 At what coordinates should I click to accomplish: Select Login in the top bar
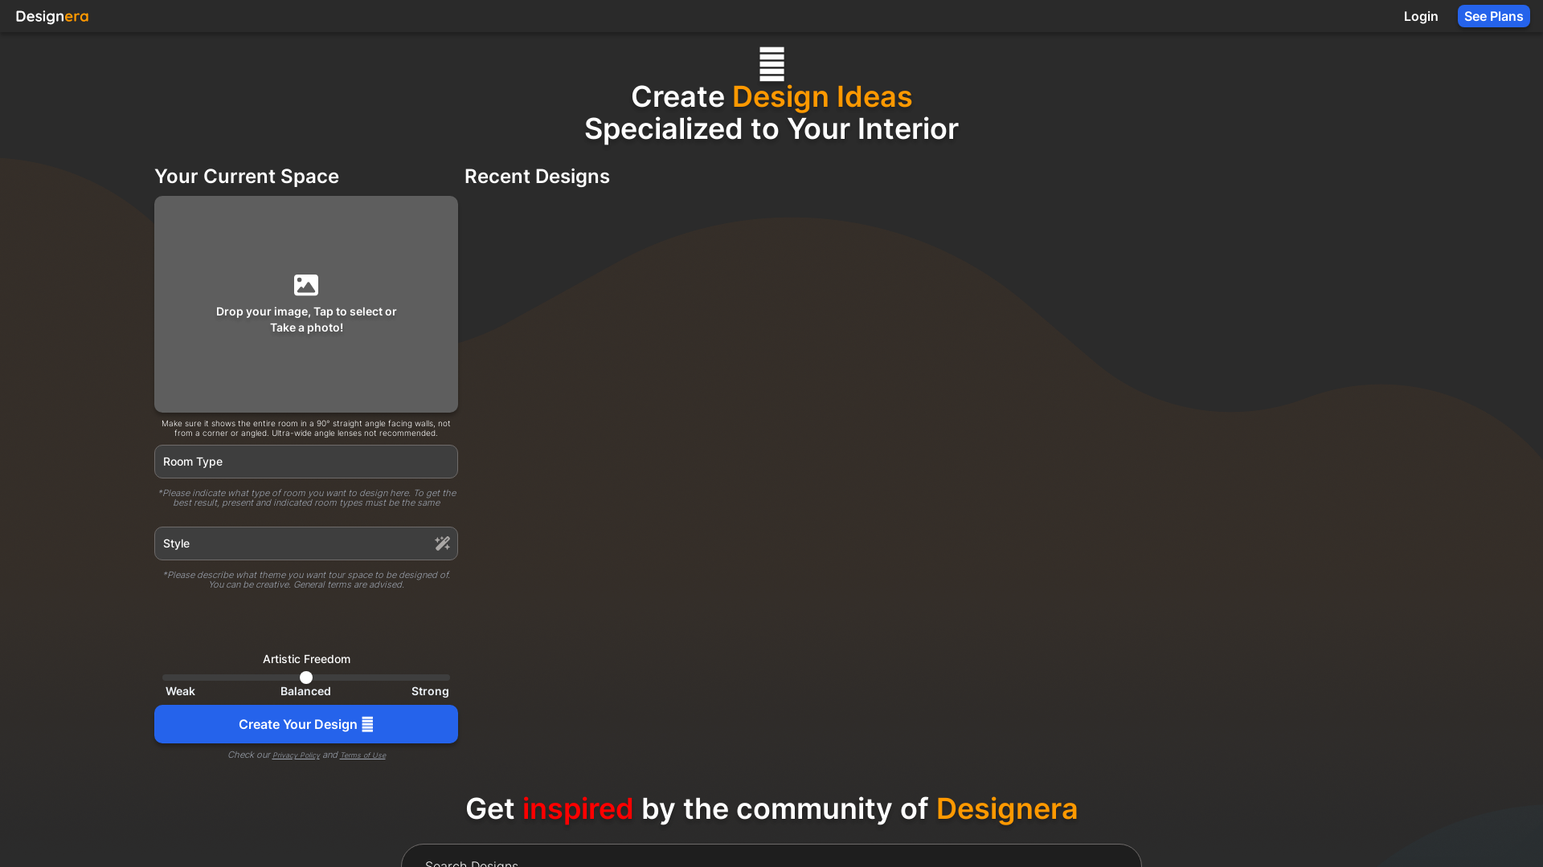coord(1420,16)
